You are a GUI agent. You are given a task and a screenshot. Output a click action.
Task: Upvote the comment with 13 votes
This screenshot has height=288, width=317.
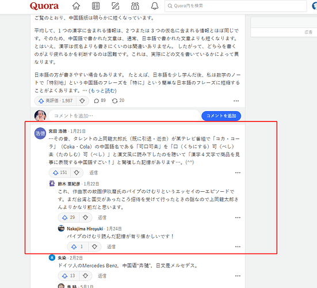[69, 276]
